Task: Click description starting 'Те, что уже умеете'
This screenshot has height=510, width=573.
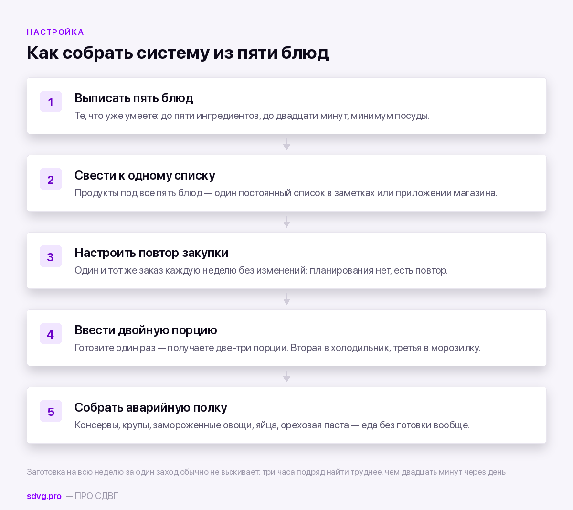Action: point(252,116)
